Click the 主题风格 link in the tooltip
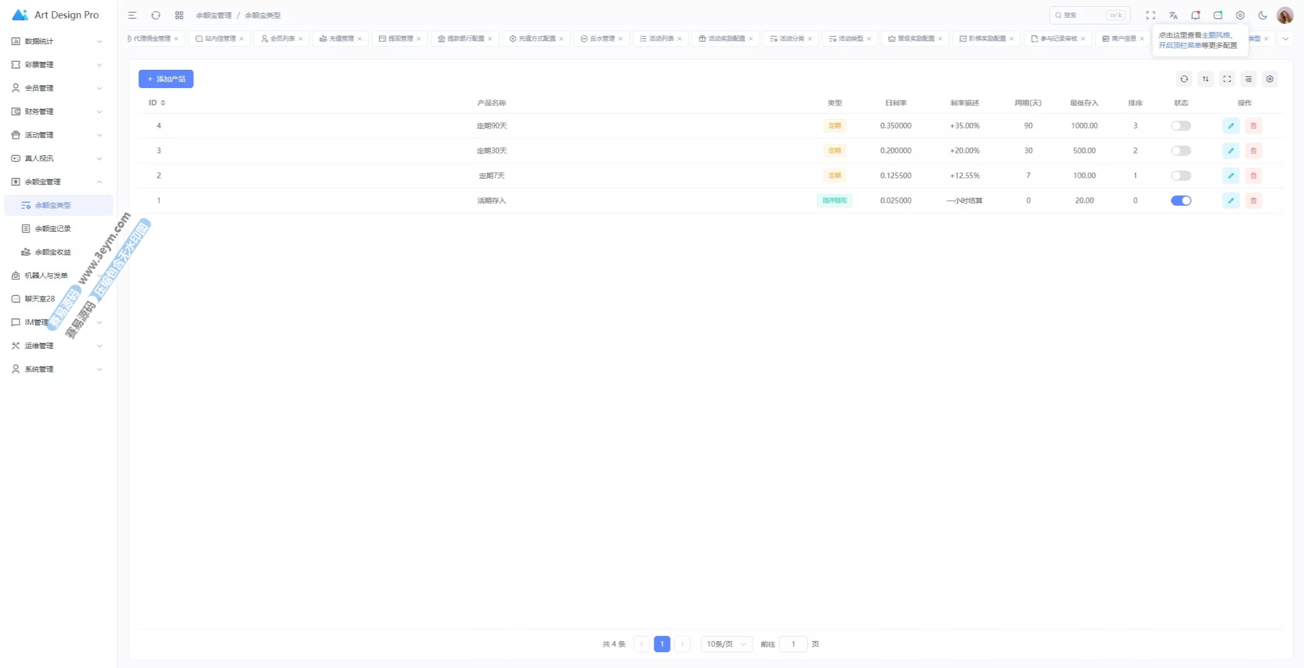The height and width of the screenshot is (668, 1304). coord(1215,35)
